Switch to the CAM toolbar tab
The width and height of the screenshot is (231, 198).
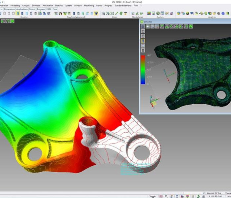49,9
